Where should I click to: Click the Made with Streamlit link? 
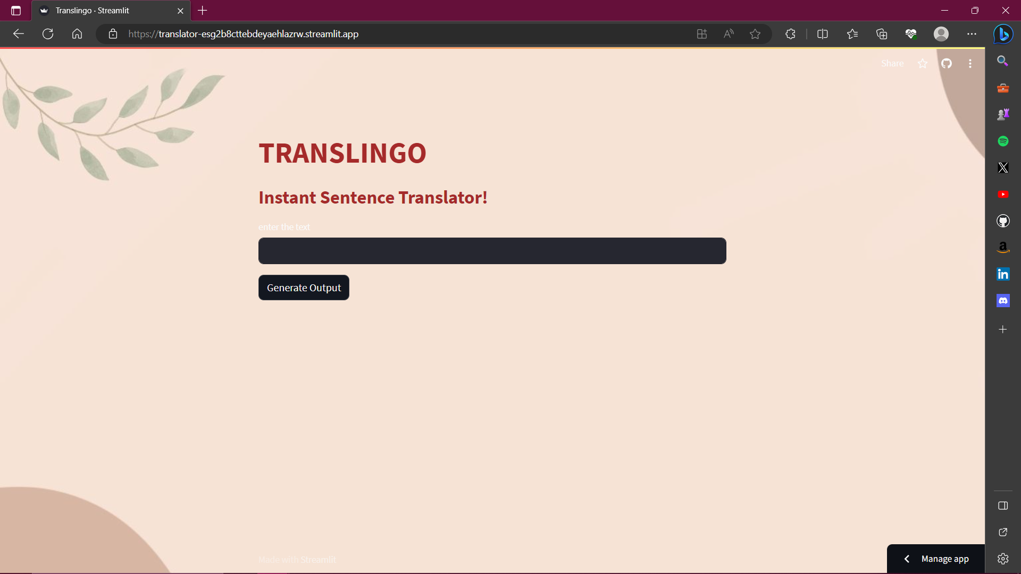tap(297, 560)
